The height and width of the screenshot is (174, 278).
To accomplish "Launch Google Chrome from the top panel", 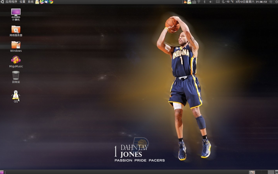I will tap(51, 2).
